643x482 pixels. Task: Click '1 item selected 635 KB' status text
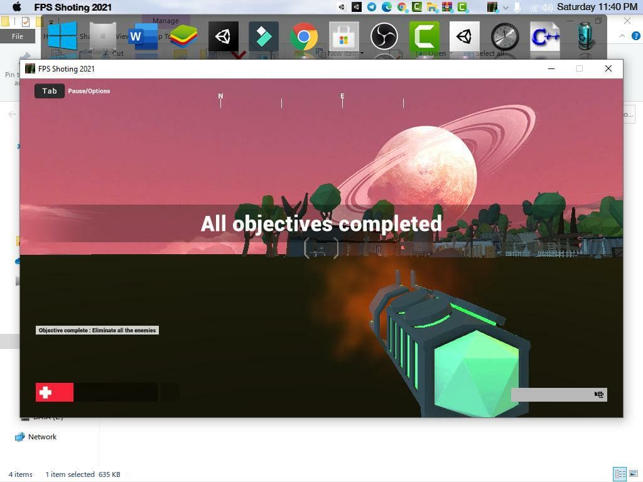coord(83,474)
